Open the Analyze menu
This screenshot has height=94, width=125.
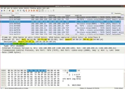(x=21, y=8)
